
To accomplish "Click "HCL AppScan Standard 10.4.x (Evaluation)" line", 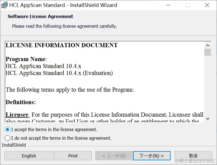I will coord(59,73).
